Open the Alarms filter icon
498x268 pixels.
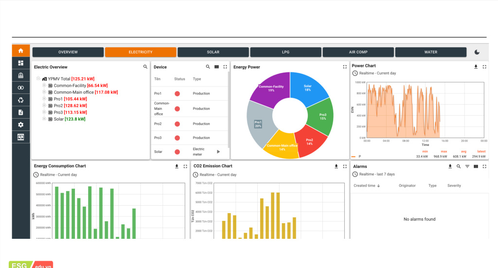point(467,166)
